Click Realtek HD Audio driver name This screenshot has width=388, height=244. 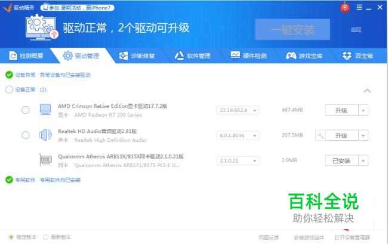pos(97,131)
